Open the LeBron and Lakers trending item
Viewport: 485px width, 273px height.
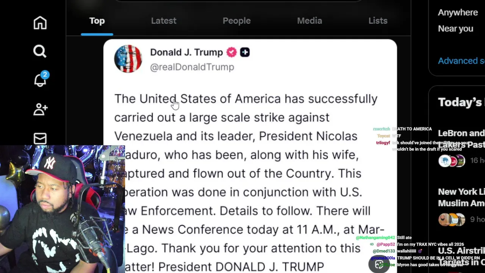[462, 139]
